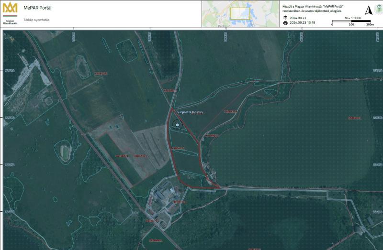Image resolution: width=383 pixels, height=250 pixels.
Task: Click the 'M = 1:5000' scale text
Action: [x=354, y=17]
